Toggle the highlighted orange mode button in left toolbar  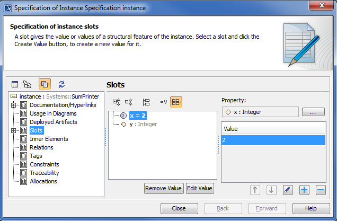click(x=45, y=84)
